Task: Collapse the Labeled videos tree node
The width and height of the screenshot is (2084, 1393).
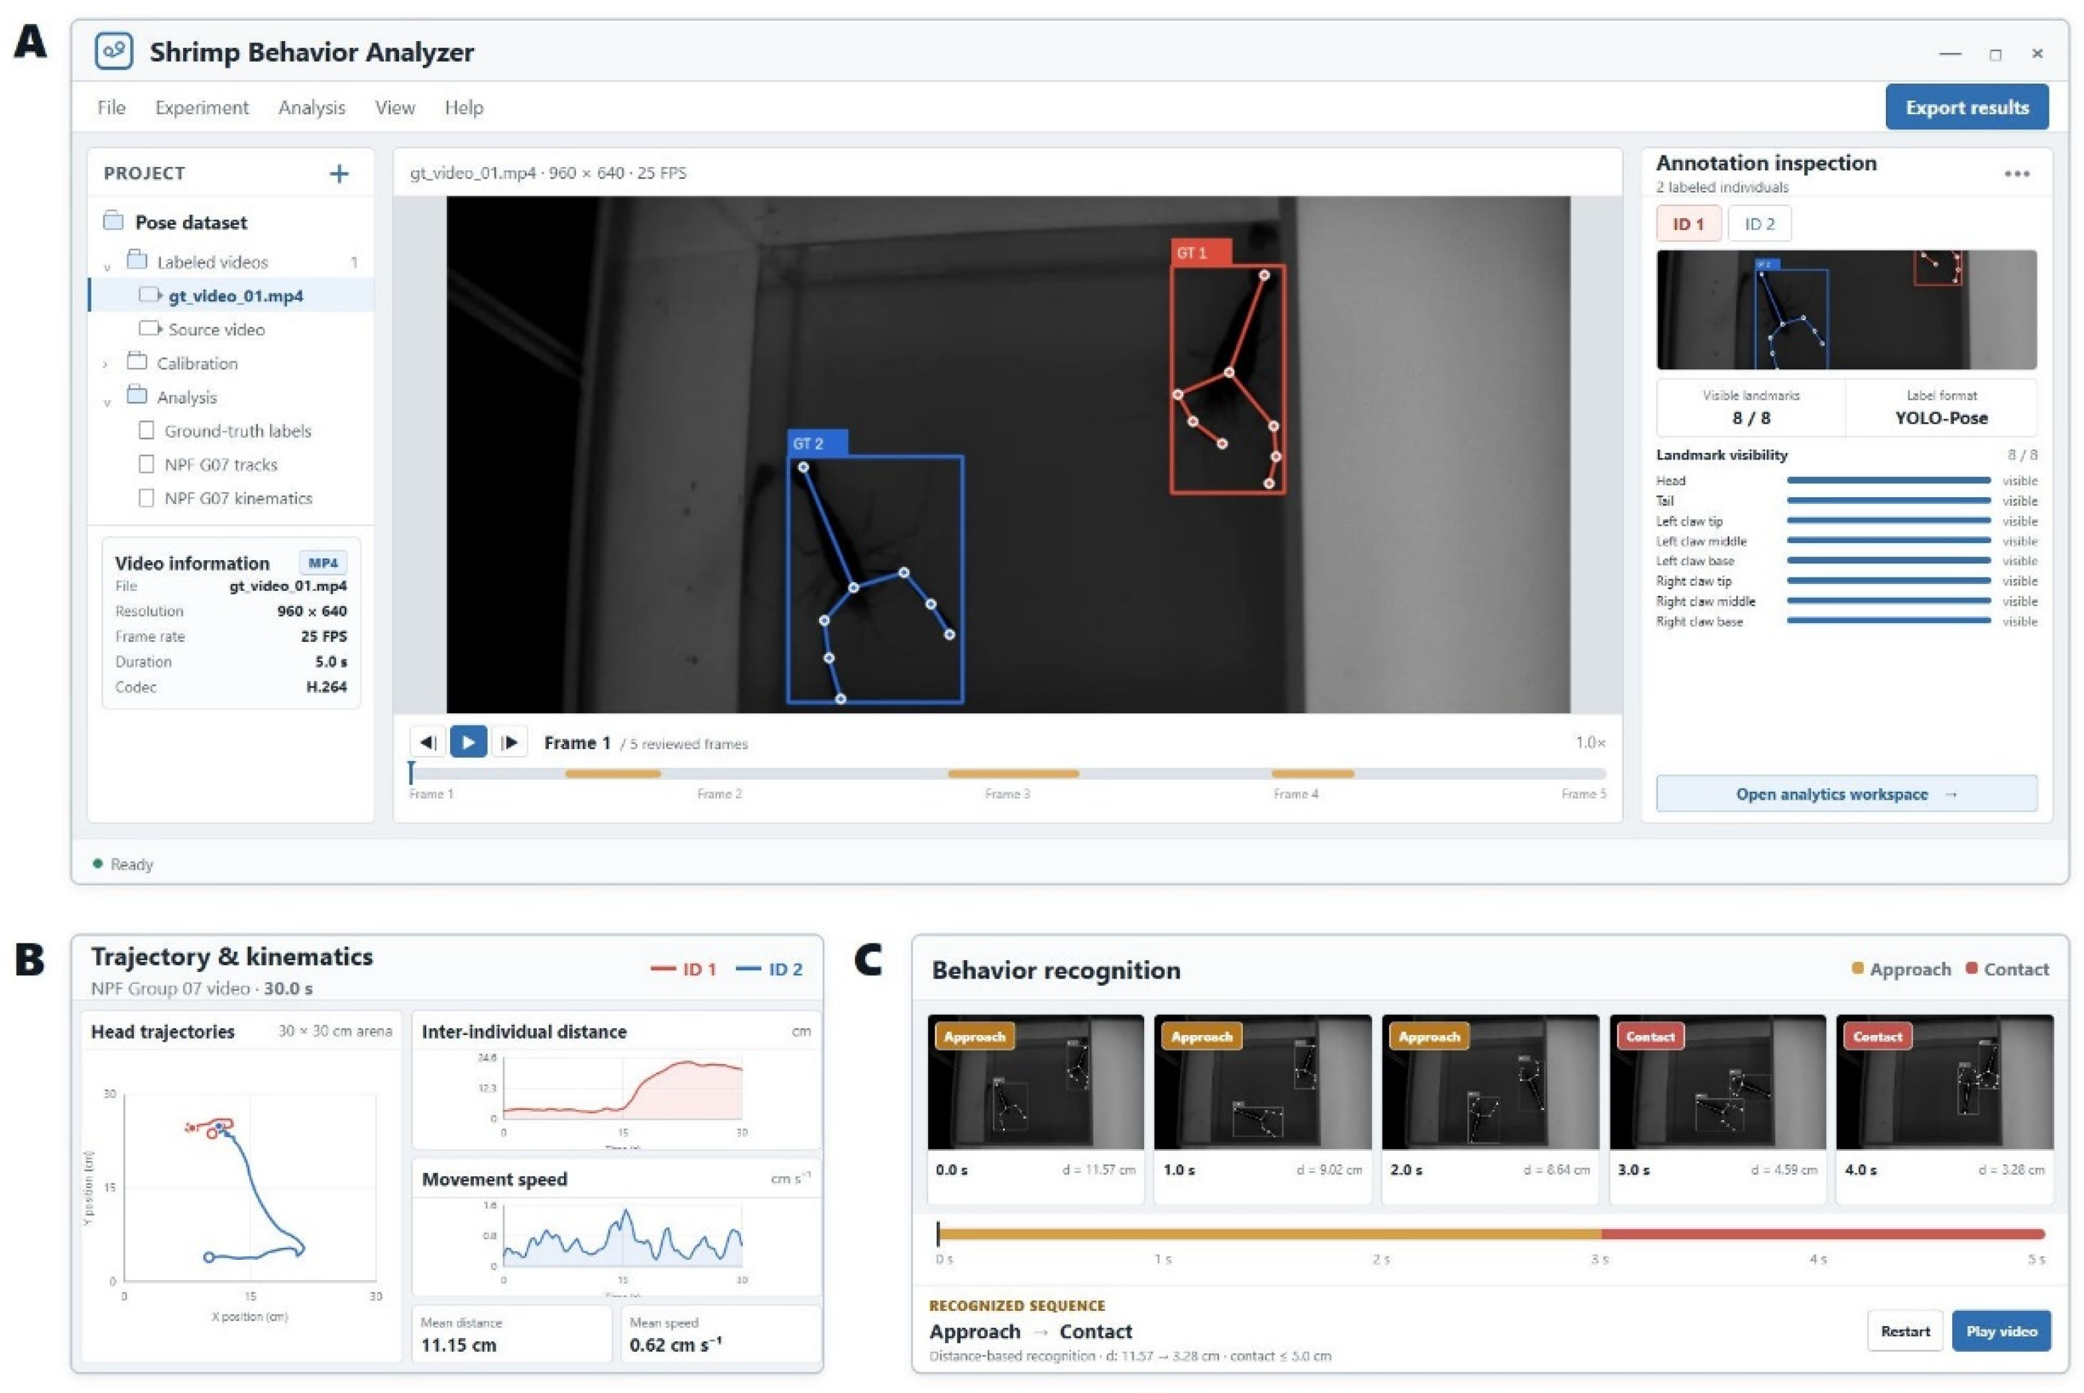Action: click(107, 266)
